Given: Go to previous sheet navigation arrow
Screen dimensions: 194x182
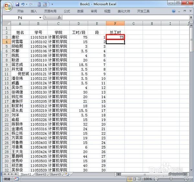Looking at the screenshot, I should coord(8,174).
